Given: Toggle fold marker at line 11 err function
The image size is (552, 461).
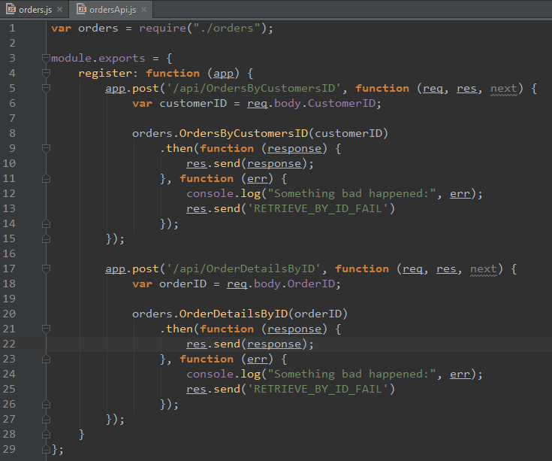Looking at the screenshot, I should tap(46, 178).
